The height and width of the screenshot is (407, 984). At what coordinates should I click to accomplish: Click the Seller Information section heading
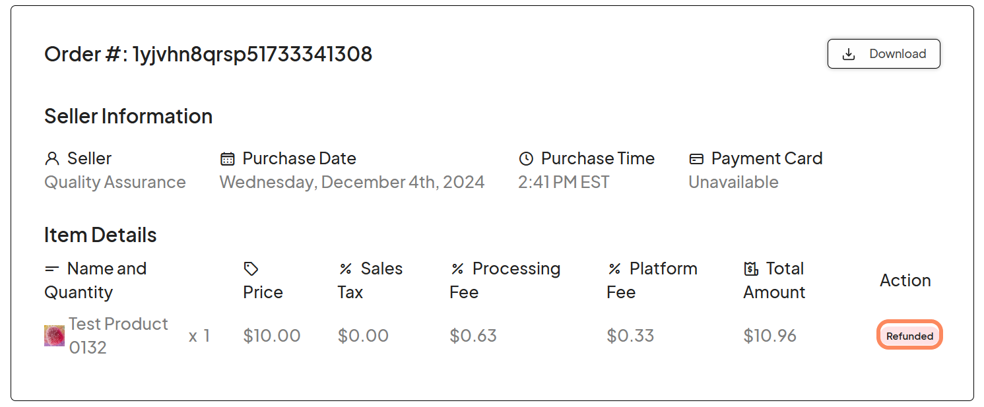[x=128, y=116]
